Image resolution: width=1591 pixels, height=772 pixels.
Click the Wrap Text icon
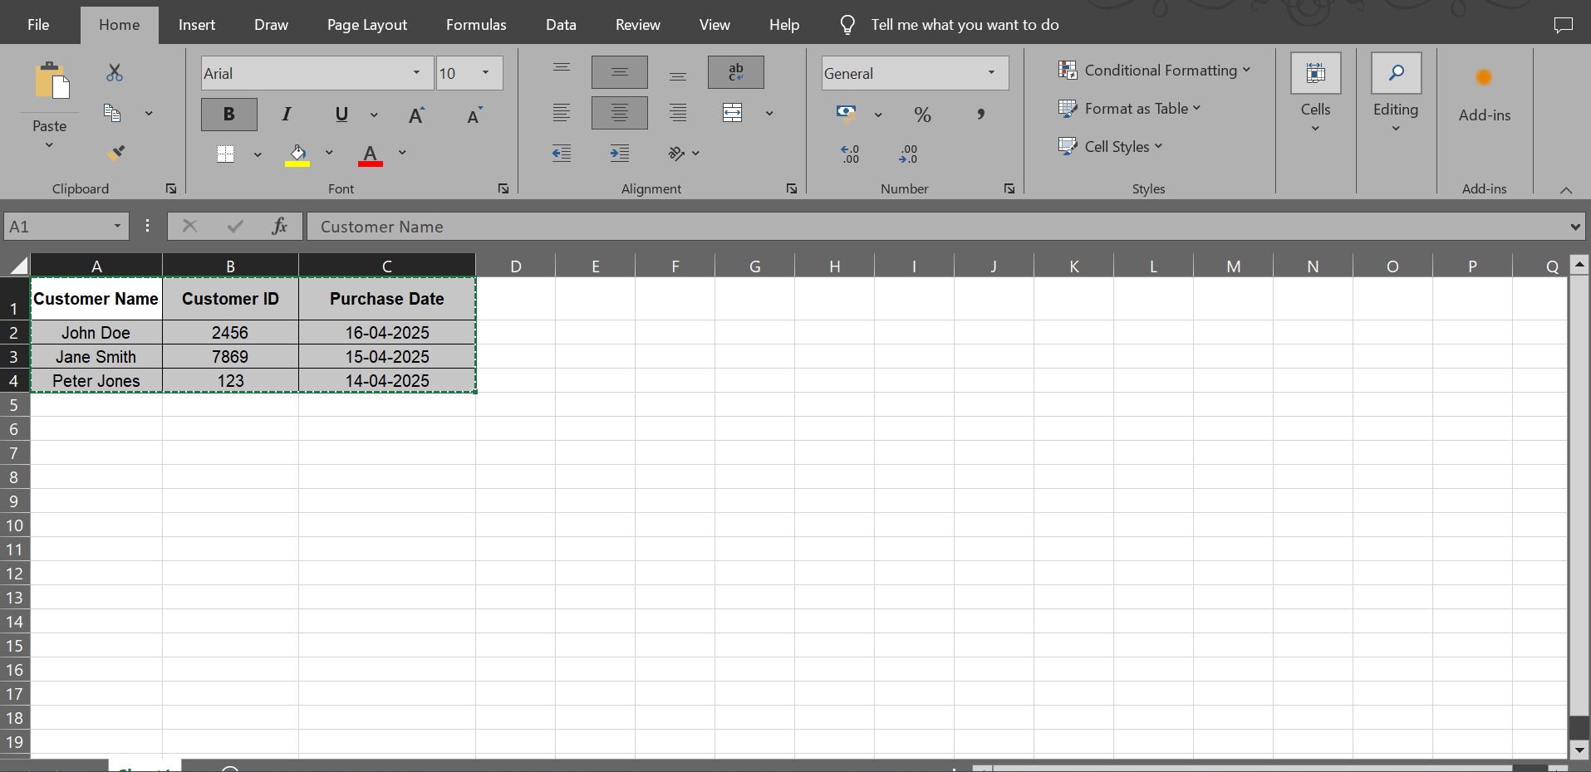734,72
